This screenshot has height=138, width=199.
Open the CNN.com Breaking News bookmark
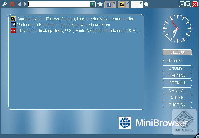(75, 30)
